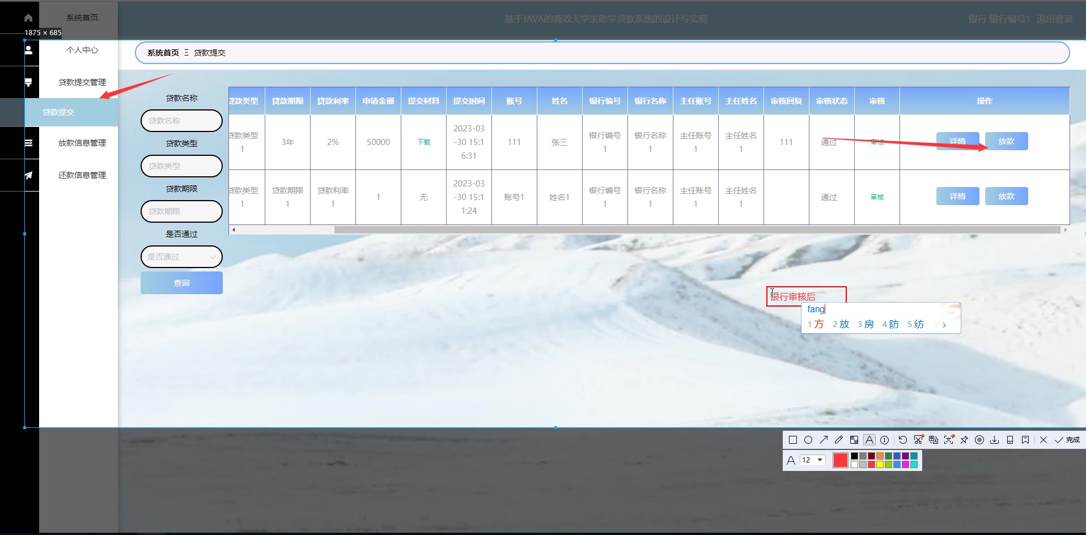
Task: Click the home icon in the sidebar
Action: pyautogui.click(x=28, y=18)
